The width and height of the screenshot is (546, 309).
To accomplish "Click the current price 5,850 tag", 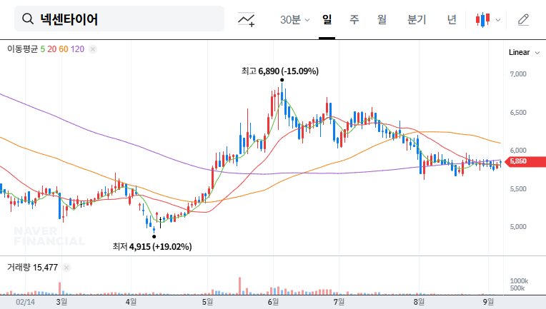I will (525, 161).
